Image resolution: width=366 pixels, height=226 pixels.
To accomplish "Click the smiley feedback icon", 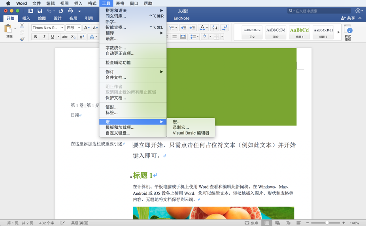I will [x=358, y=11].
